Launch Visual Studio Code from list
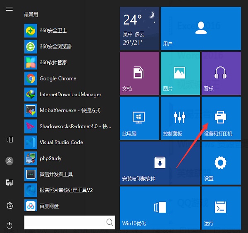Image resolution: width=248 pixels, height=233 pixels. pos(61,142)
